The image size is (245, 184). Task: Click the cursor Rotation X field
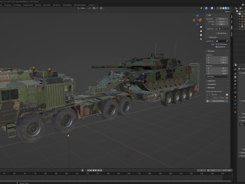pyautogui.click(x=217, y=68)
